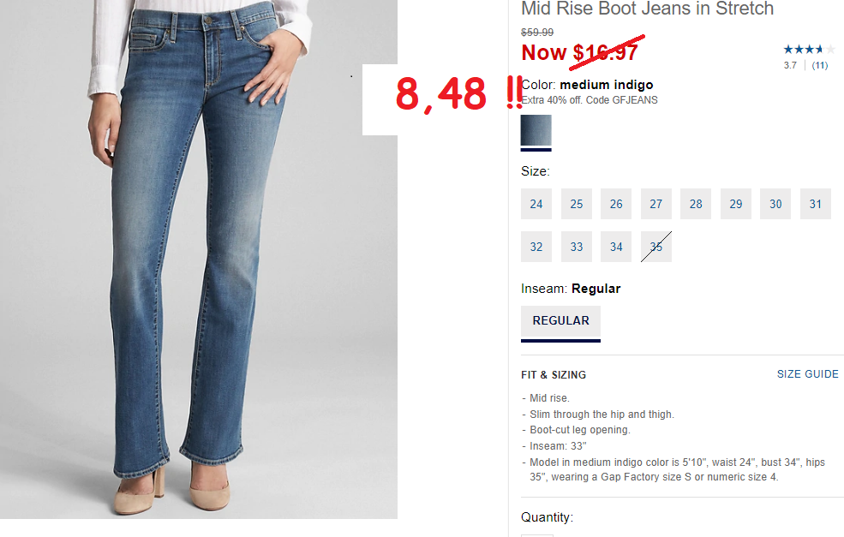This screenshot has width=844, height=537.
Task: Select size 31
Action: tap(816, 204)
